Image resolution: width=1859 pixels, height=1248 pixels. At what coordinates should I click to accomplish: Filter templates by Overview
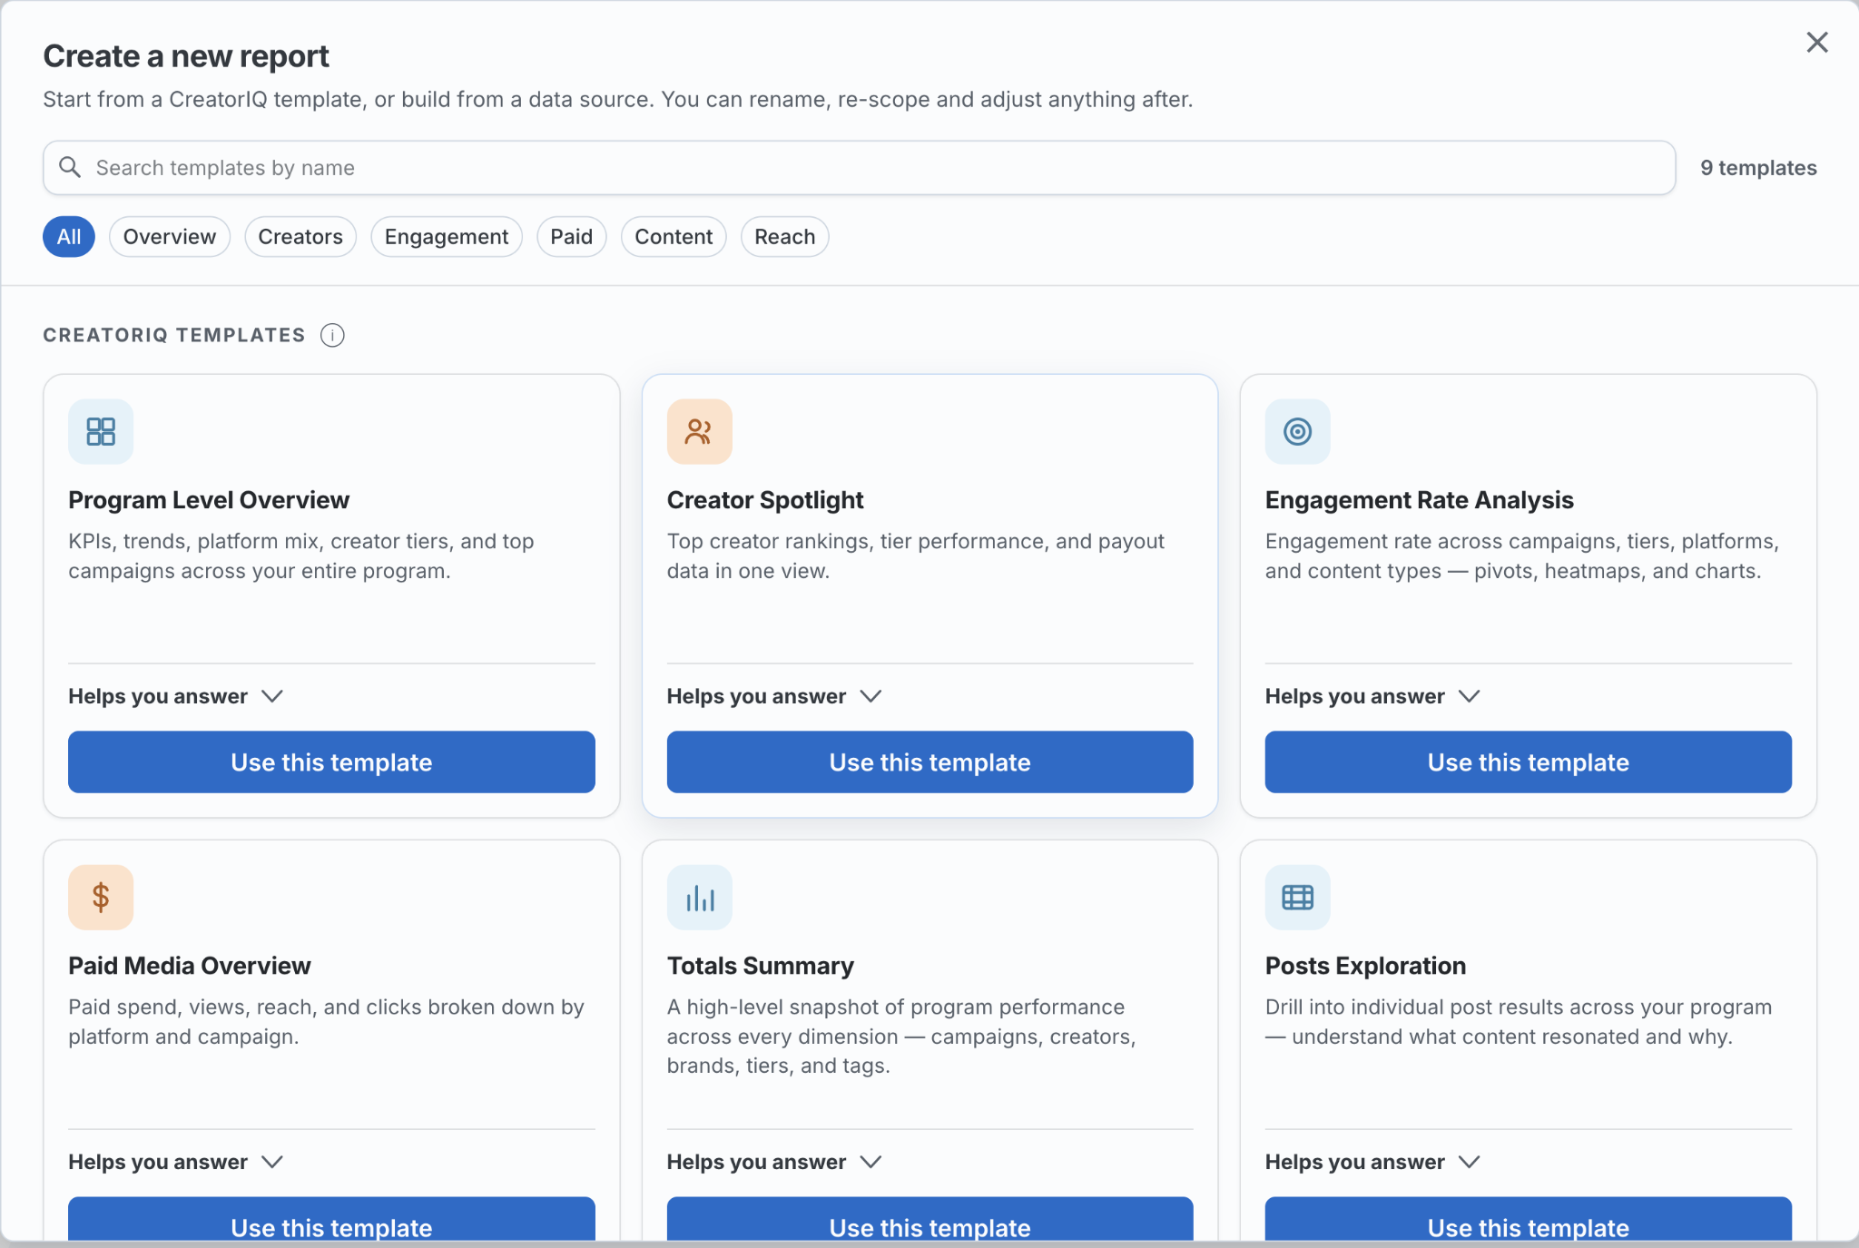[170, 236]
